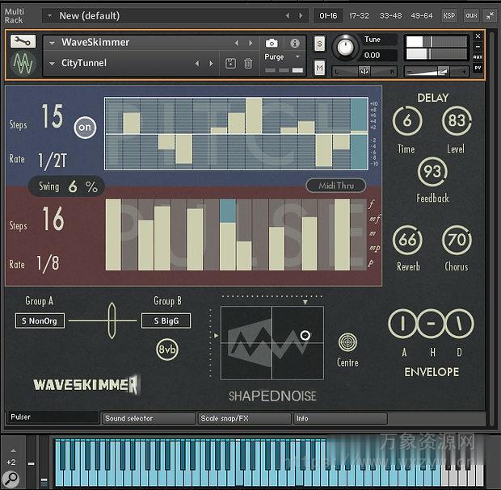The height and width of the screenshot is (490, 501).
Task: Change the pitch Rate value 1/2T
Action: pos(53,161)
